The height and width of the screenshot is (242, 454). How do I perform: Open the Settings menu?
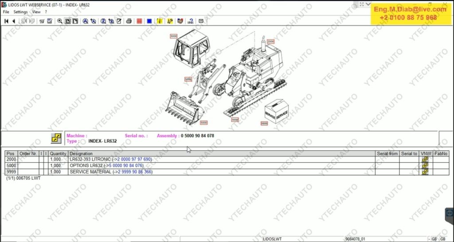coord(20,12)
